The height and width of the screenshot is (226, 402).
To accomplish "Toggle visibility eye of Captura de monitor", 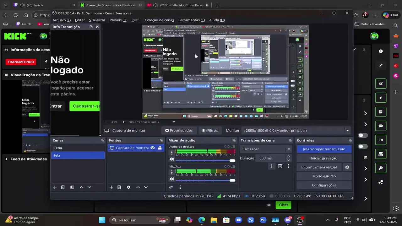I will 152,148.
